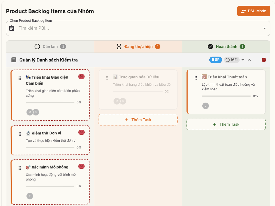Image resolution: width=275 pixels, height=206 pixels.
Task: Click progress bar on Triển khai Thuật toán card
Action: tap(226, 96)
